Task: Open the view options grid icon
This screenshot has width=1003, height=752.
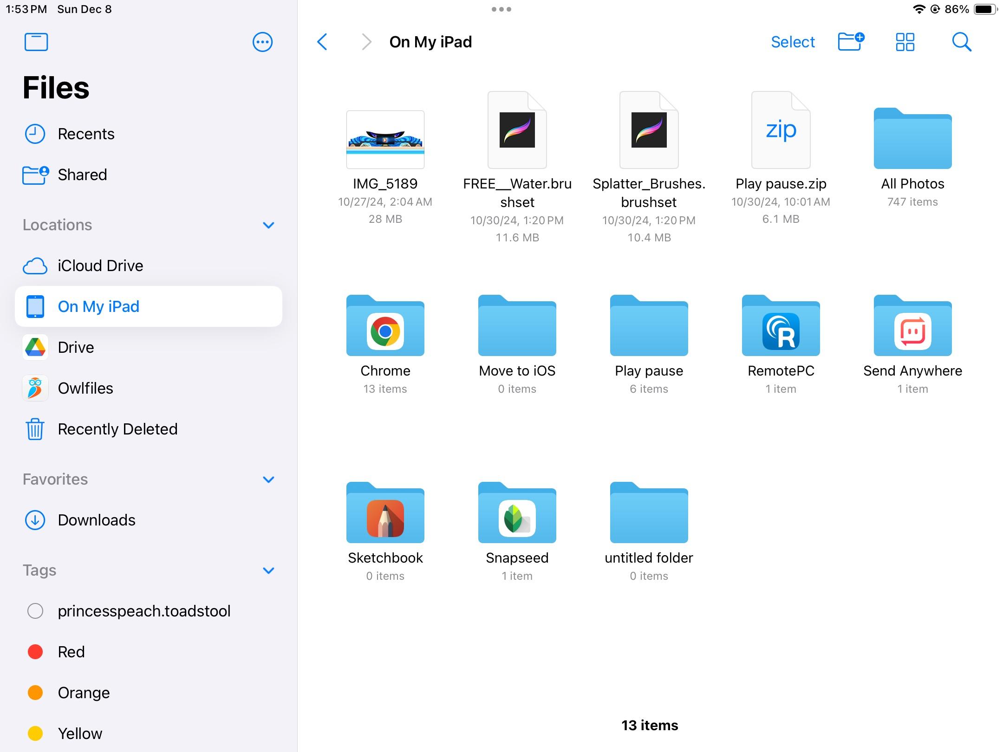Action: (x=905, y=42)
